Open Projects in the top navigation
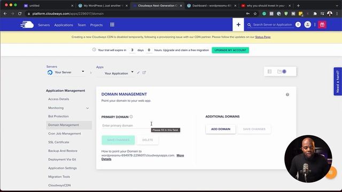The width and height of the screenshot is (342, 192). 96,25
